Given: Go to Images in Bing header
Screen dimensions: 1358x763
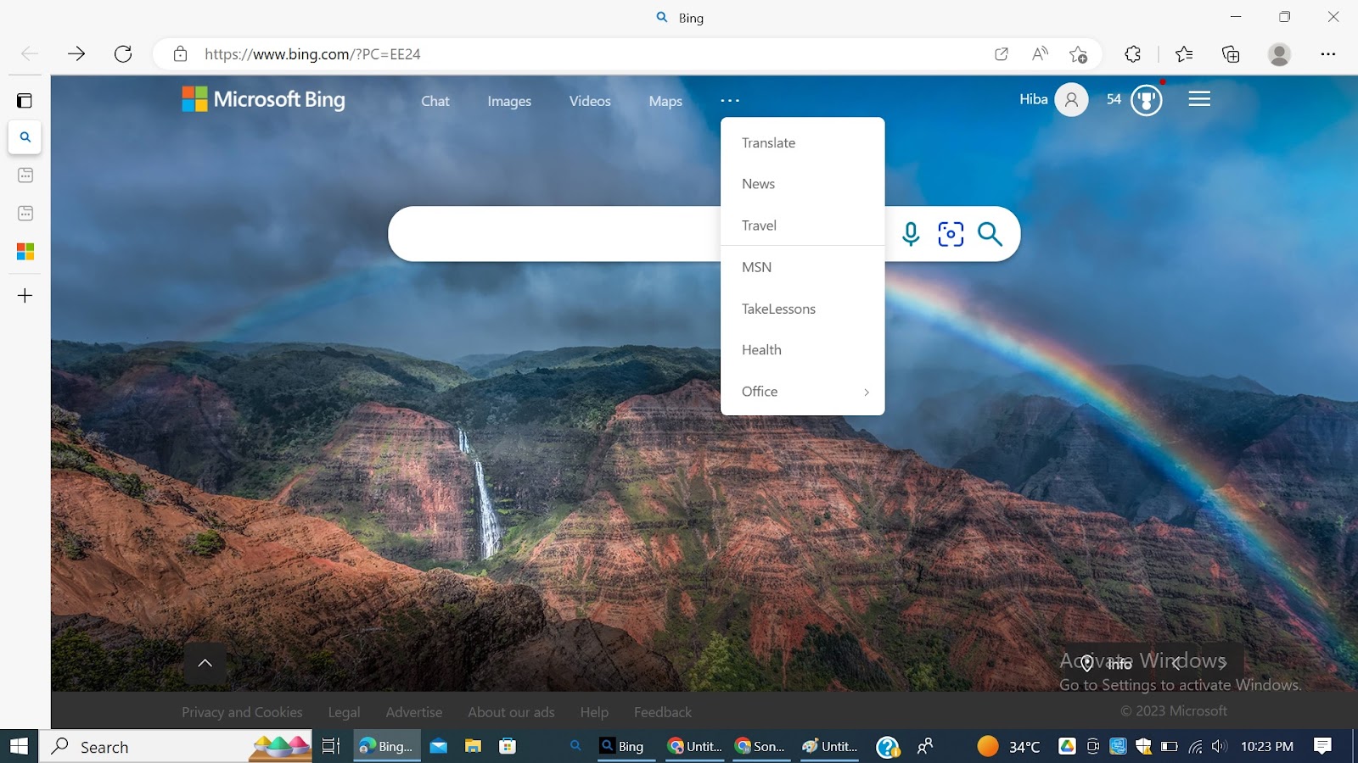Looking at the screenshot, I should [x=509, y=101].
